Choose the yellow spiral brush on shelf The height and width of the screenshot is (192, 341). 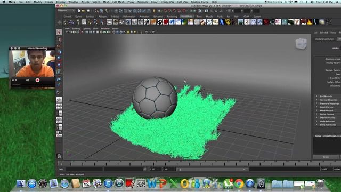(x=228, y=22)
